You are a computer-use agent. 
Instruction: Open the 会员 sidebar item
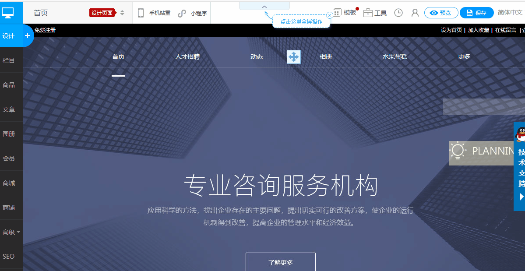pos(9,158)
